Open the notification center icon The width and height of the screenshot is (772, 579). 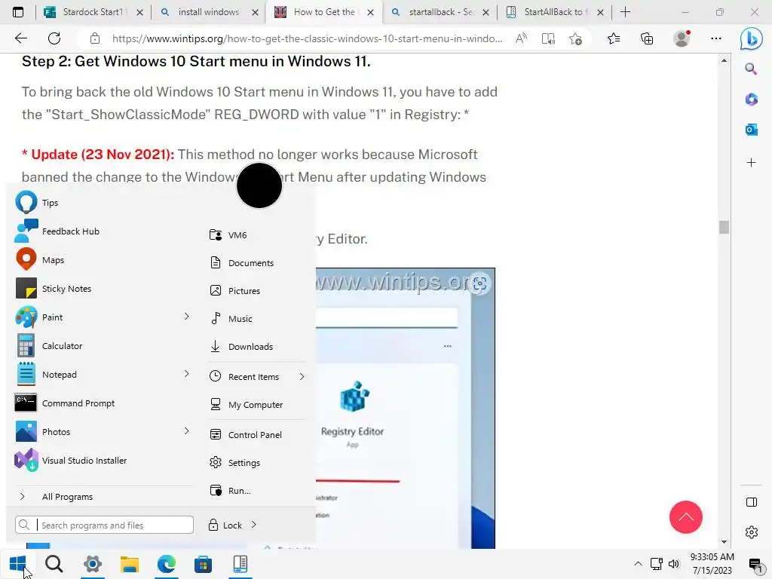pyautogui.click(x=755, y=565)
